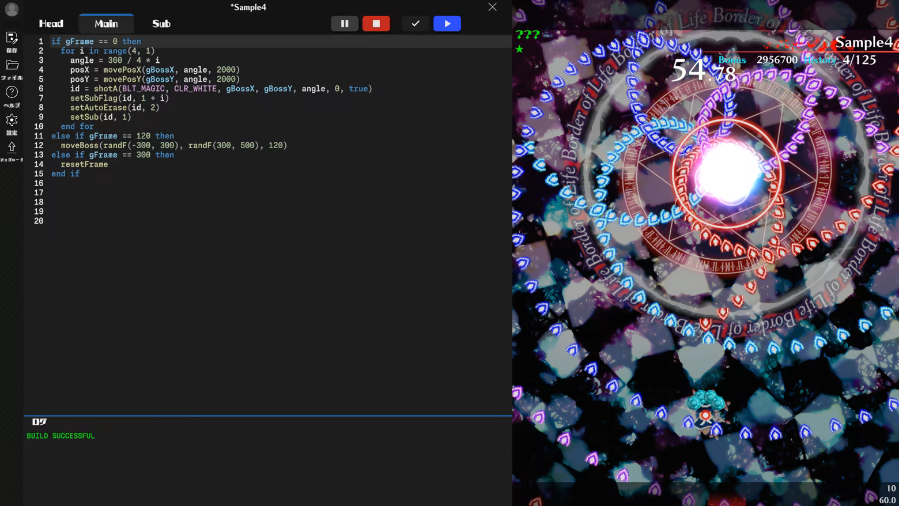Click the bonus score 2956700

pos(777,60)
